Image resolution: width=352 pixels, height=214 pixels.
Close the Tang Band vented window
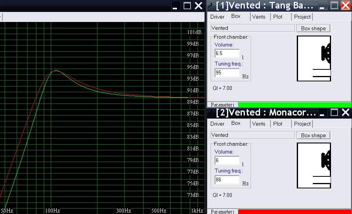coord(346,5)
